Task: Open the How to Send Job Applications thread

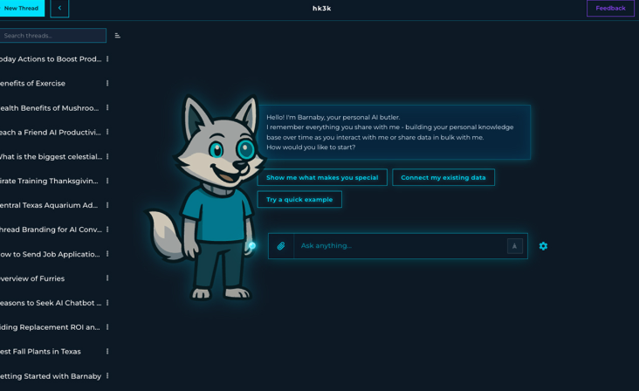Action: click(x=50, y=254)
